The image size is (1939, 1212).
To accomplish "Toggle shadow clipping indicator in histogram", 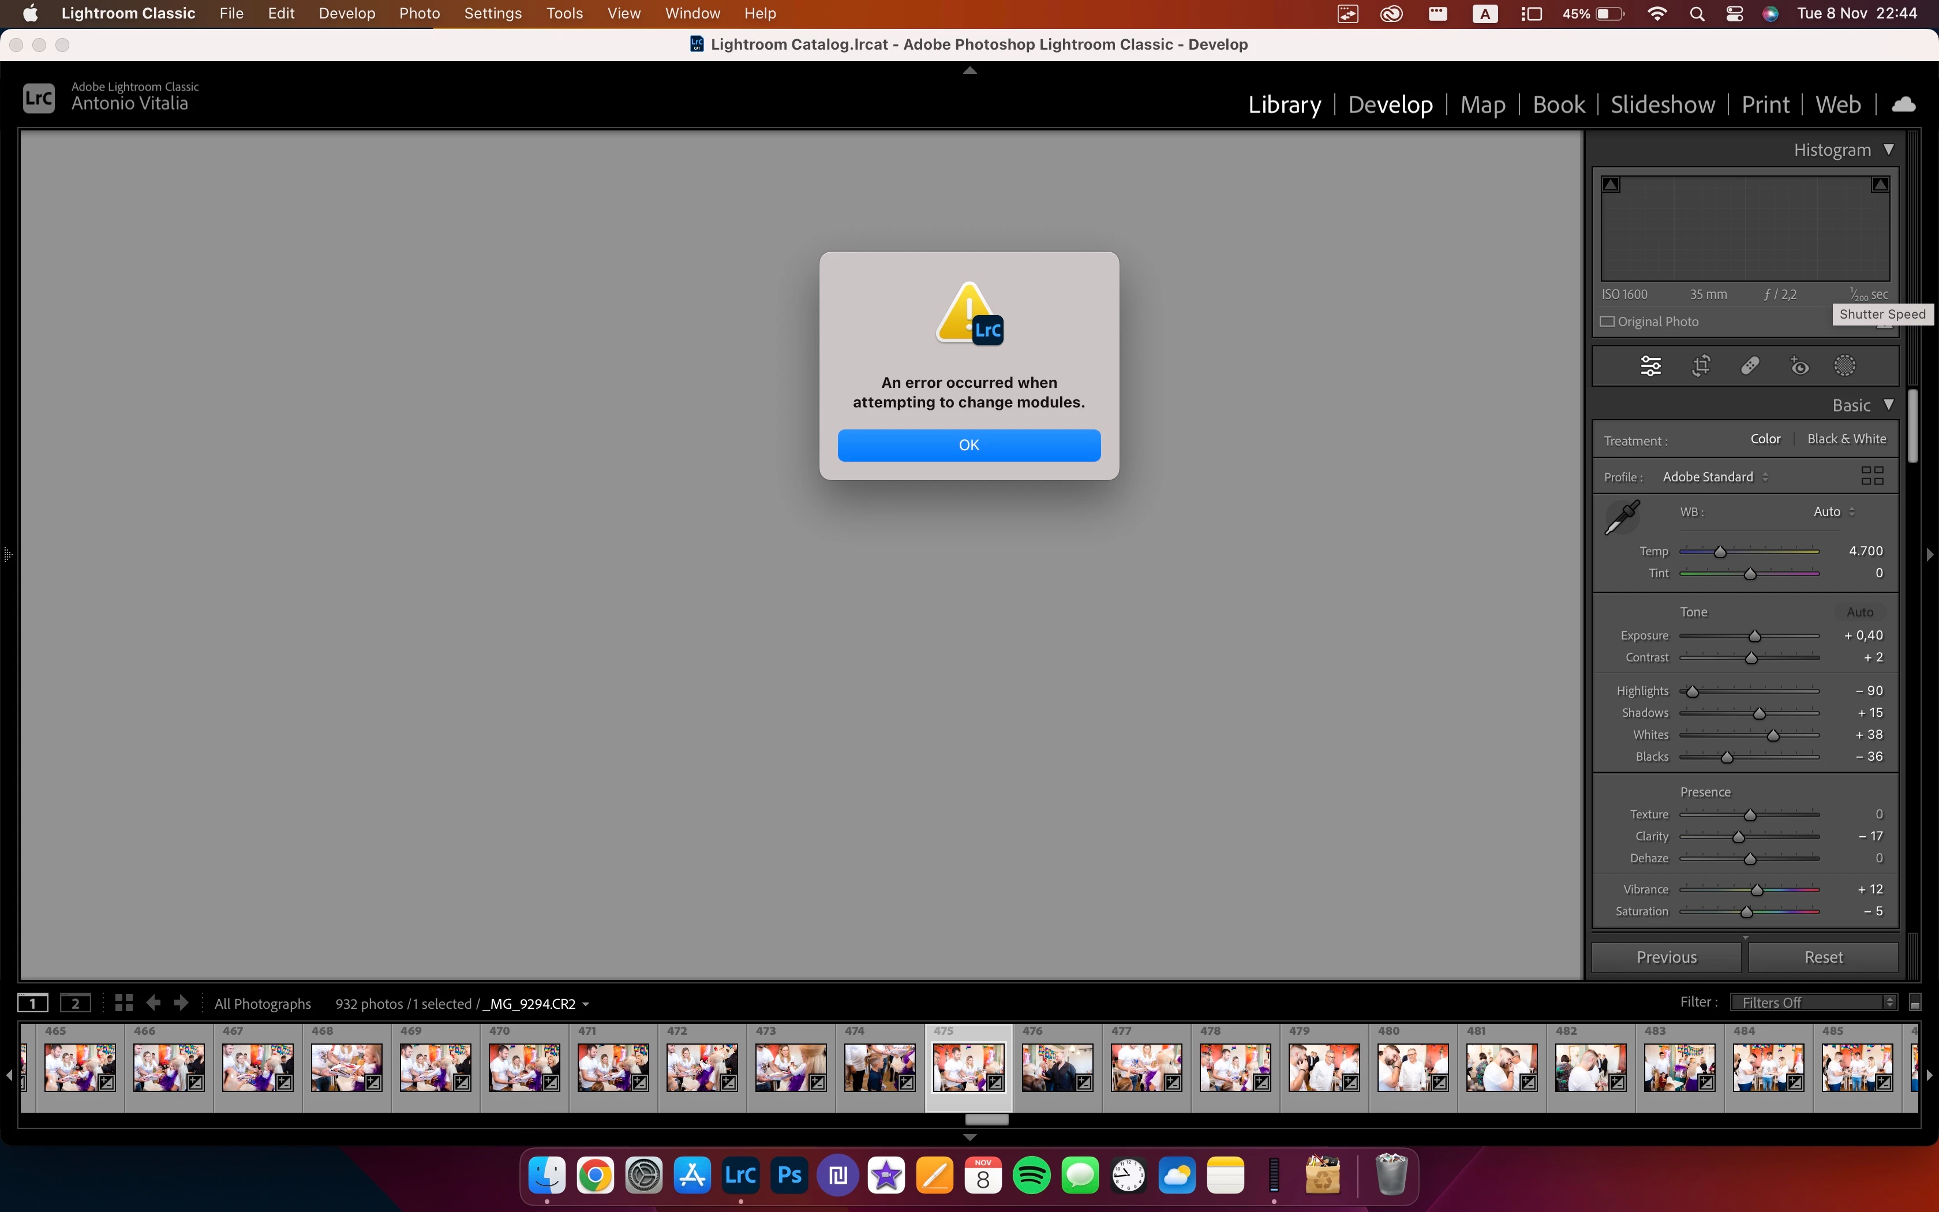I will 1611,185.
